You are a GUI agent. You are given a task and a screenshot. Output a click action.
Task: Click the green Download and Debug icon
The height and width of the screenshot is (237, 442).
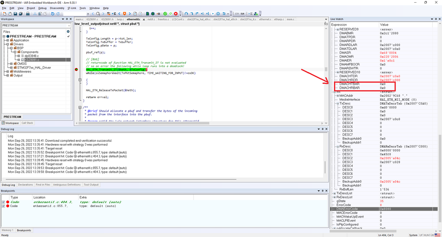(165, 14)
